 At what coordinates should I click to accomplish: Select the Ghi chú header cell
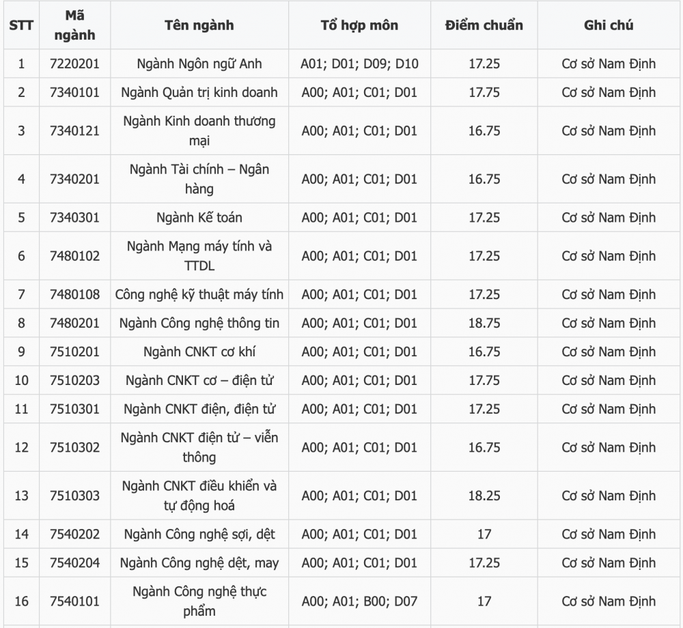(609, 25)
